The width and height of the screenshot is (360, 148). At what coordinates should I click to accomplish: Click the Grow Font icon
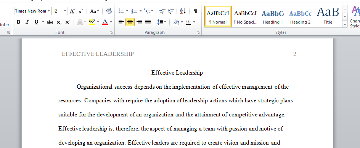[72, 11]
